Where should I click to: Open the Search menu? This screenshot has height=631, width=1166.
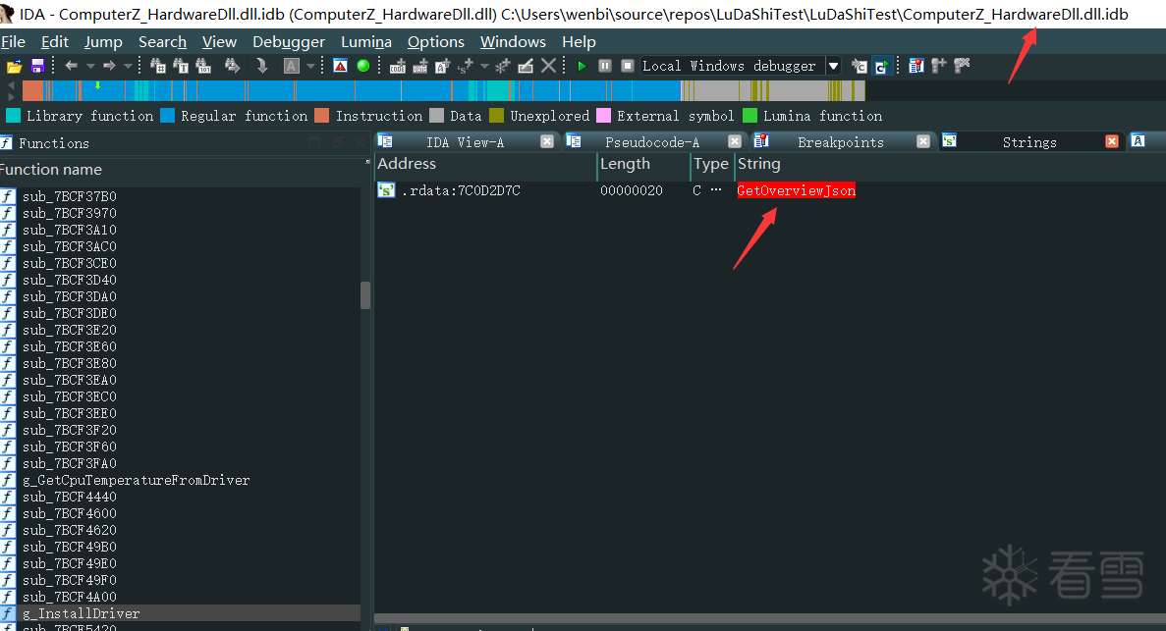tap(162, 41)
